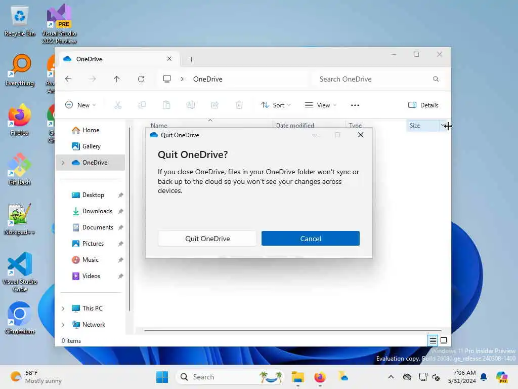Click the search magnifier in Explorer
The width and height of the screenshot is (518, 389).
[436, 79]
